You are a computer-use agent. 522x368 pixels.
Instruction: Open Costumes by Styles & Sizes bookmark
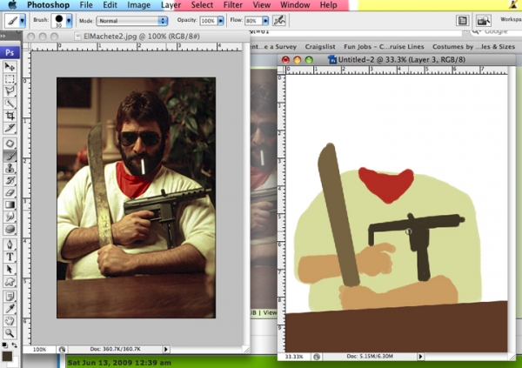pos(474,47)
